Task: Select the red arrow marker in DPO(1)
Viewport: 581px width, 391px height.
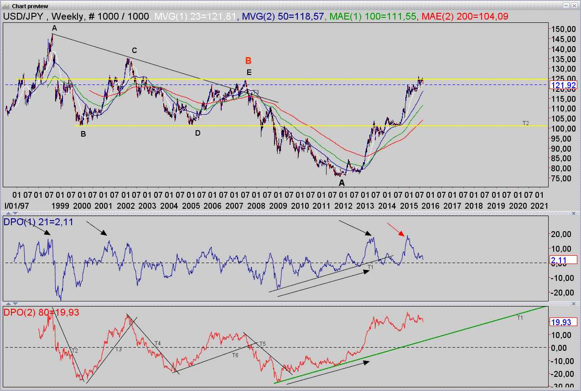Action: tap(395, 229)
